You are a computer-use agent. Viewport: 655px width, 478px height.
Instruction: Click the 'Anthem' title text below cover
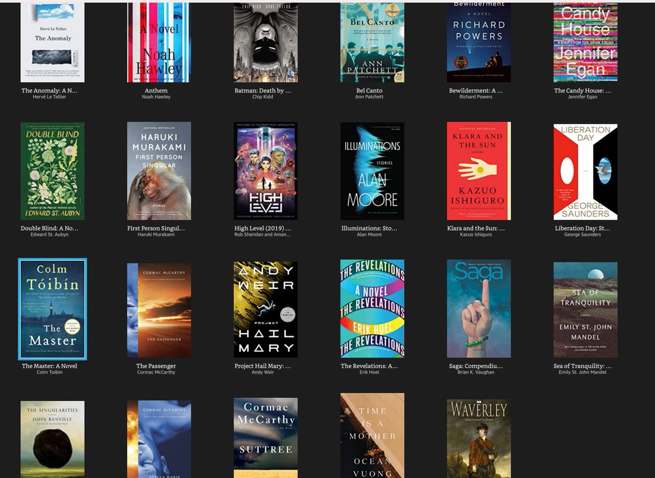156,91
